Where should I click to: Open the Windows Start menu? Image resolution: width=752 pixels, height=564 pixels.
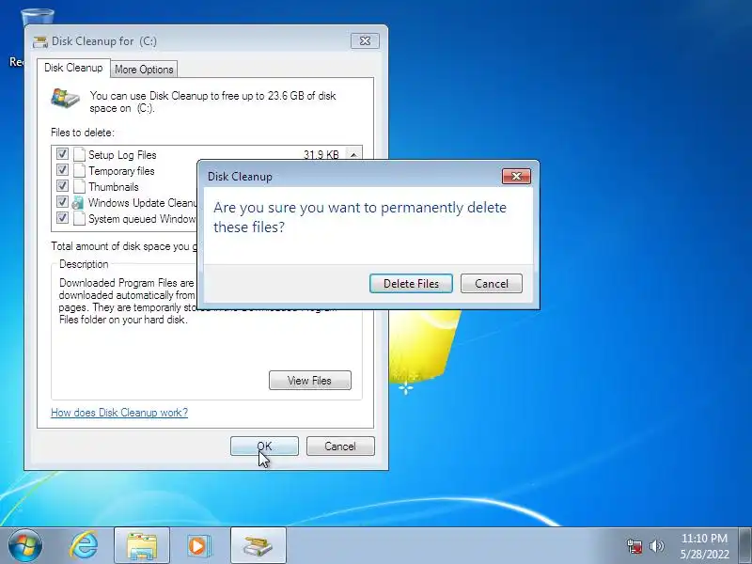[x=24, y=545]
